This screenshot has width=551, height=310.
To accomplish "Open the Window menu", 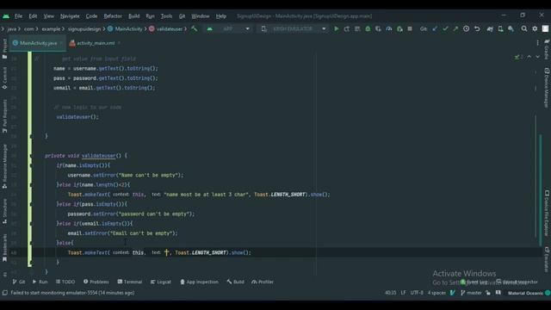I will 201,16.
